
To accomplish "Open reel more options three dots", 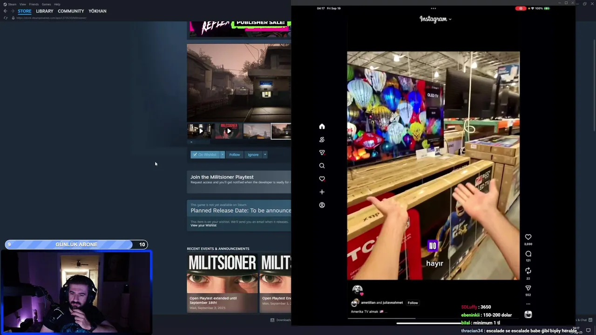I will (x=528, y=304).
